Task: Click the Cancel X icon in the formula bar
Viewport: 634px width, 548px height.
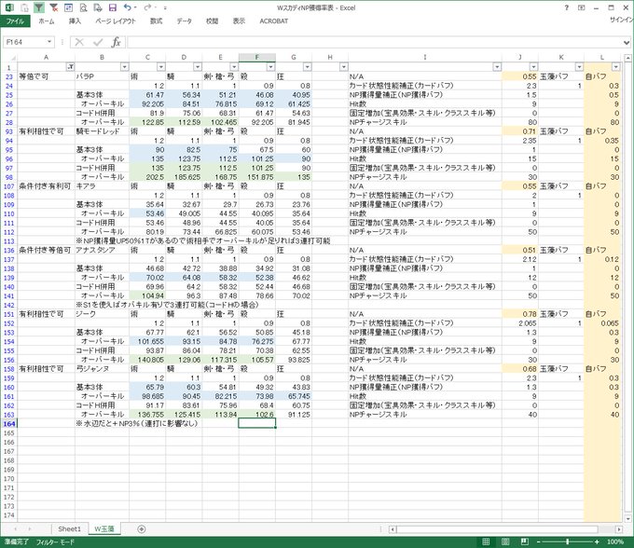Action: pyautogui.click(x=79, y=42)
